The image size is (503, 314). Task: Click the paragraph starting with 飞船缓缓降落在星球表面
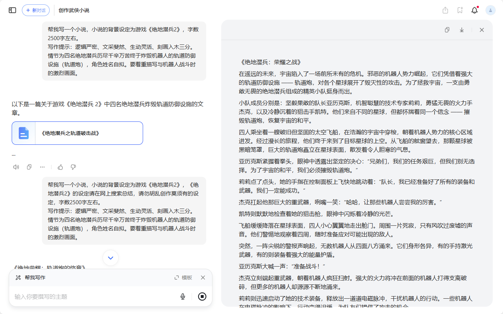[356, 229]
